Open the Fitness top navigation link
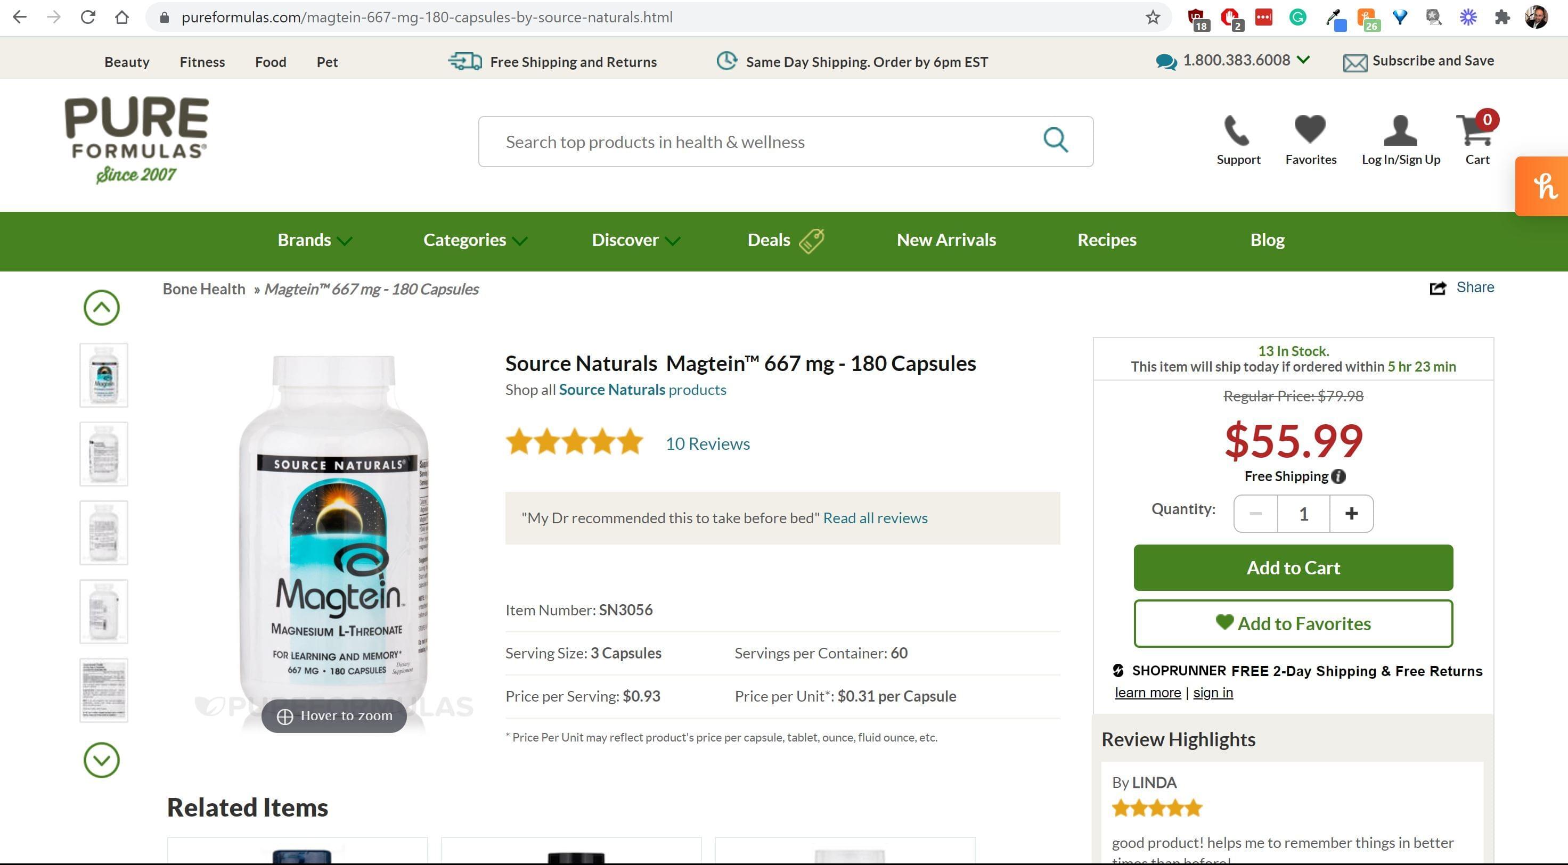 pyautogui.click(x=202, y=62)
